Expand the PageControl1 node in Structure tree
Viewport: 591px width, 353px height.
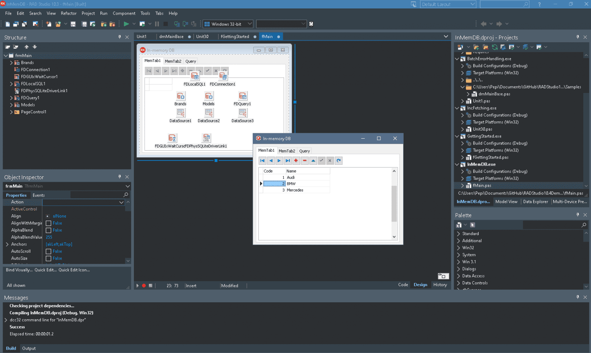11,112
